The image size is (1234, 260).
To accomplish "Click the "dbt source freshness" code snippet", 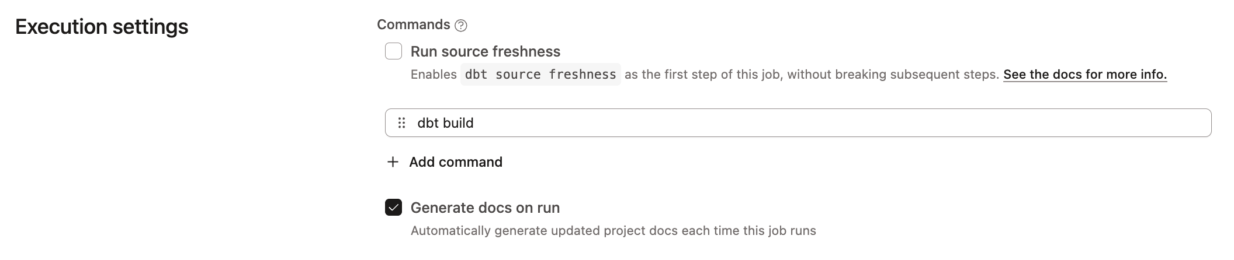I will [540, 75].
